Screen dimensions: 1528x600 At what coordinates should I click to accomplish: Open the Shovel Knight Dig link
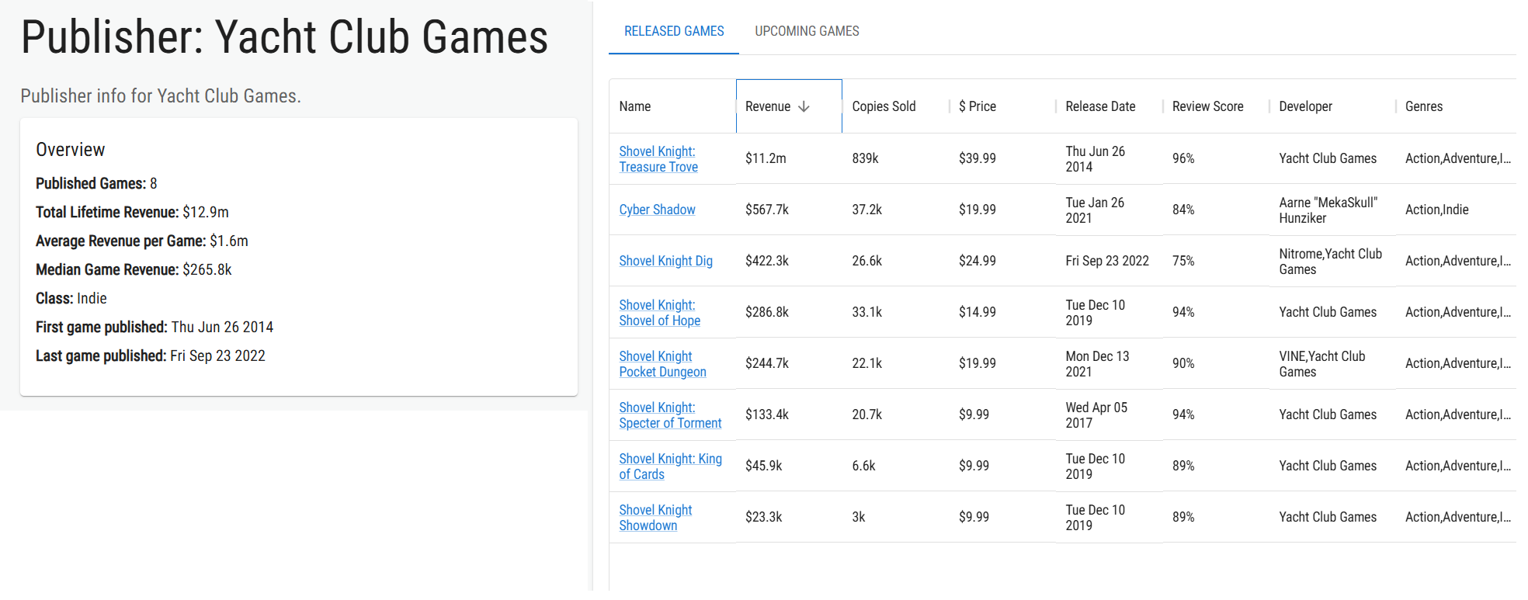tap(665, 261)
